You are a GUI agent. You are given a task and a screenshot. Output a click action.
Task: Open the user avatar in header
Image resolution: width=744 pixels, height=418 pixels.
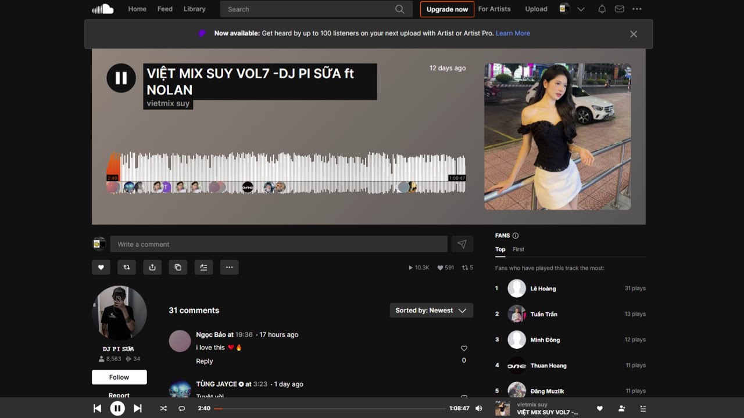pyautogui.click(x=564, y=9)
